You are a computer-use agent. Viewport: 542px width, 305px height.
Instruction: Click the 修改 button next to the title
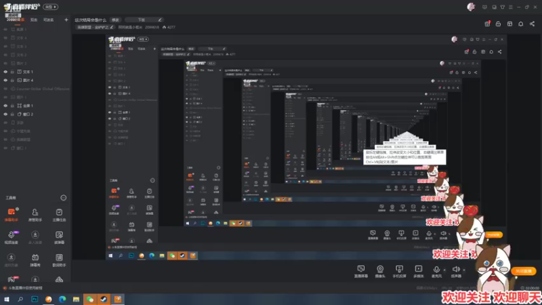click(x=115, y=20)
